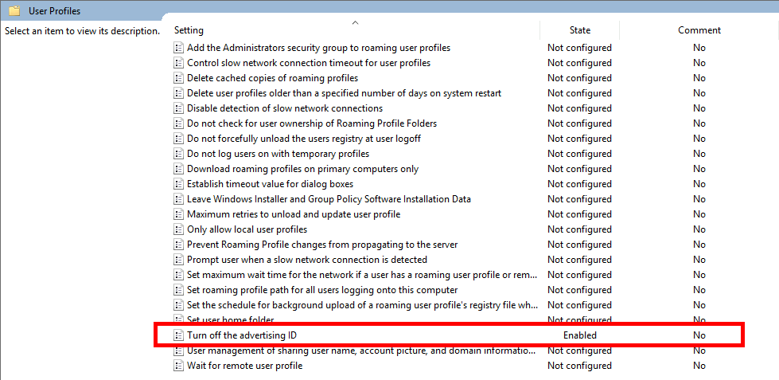This screenshot has width=779, height=380.
Task: Click policy icon for Turn off the advertising ID
Action: [178, 335]
